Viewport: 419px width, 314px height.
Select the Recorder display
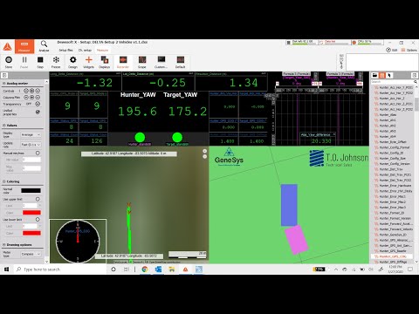pyautogui.click(x=123, y=62)
